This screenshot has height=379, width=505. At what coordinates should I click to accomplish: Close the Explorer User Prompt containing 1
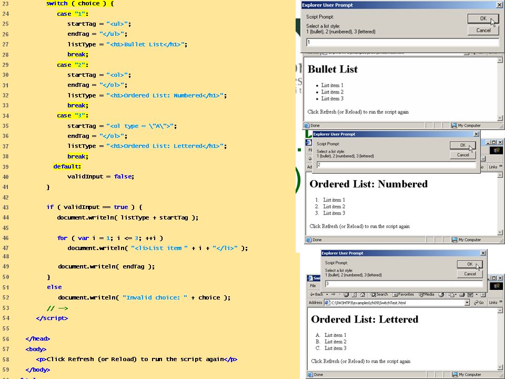pos(499,5)
